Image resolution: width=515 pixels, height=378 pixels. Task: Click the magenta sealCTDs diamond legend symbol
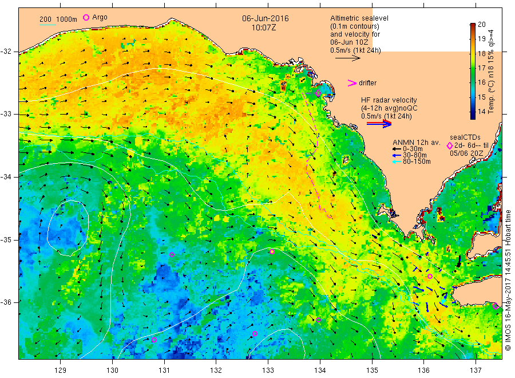[450, 145]
